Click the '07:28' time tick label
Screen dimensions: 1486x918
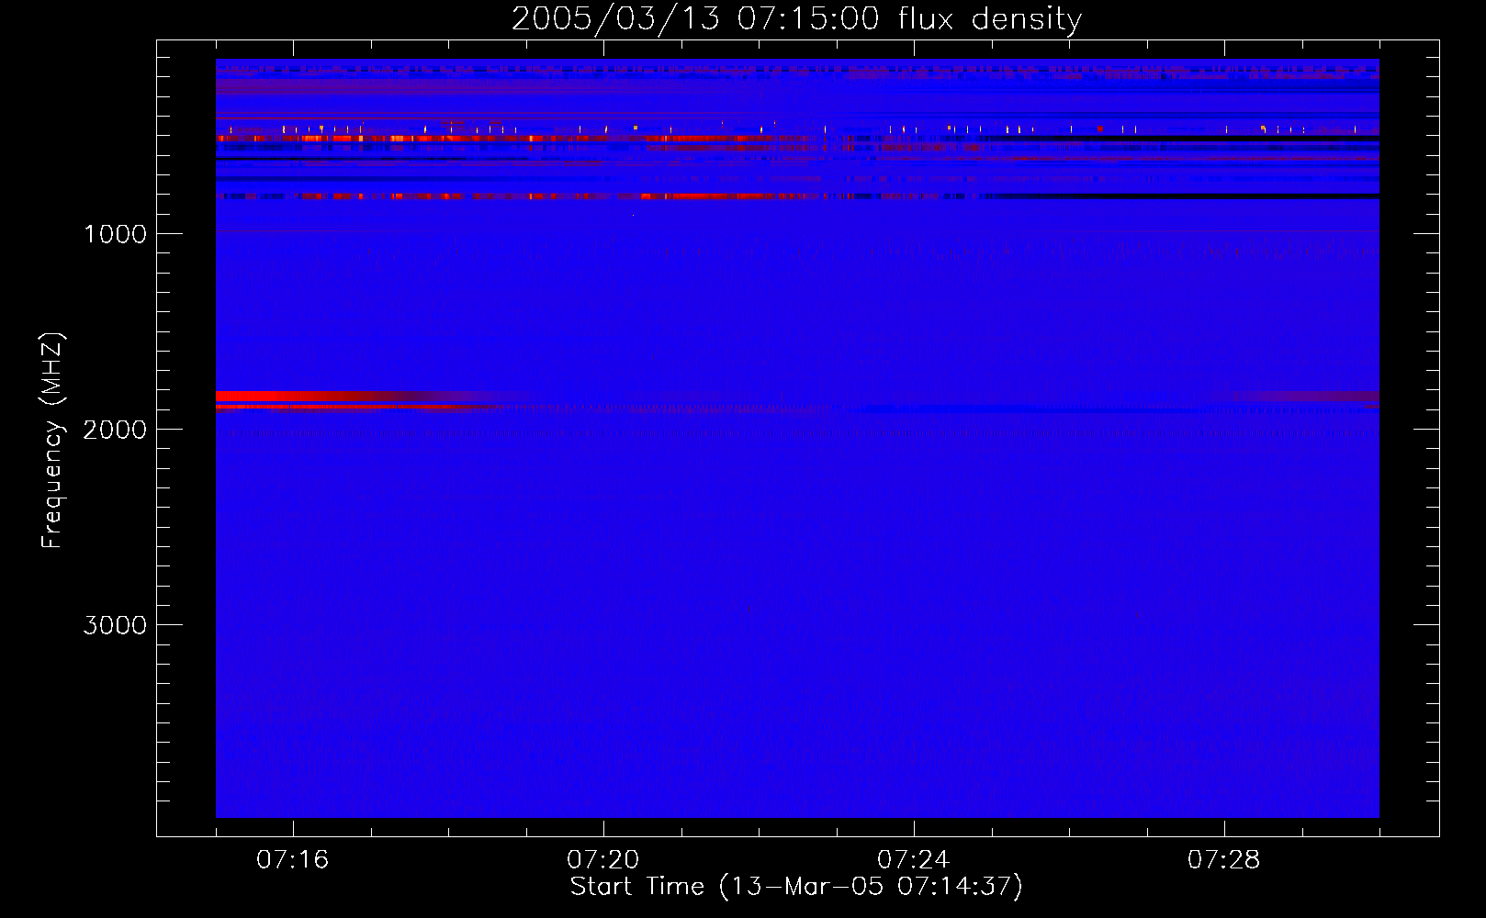click(x=1224, y=860)
